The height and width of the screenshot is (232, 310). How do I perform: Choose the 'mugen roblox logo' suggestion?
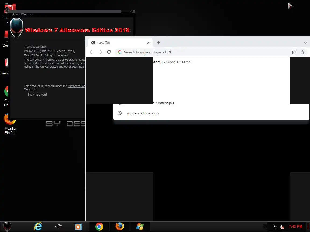[x=211, y=113]
